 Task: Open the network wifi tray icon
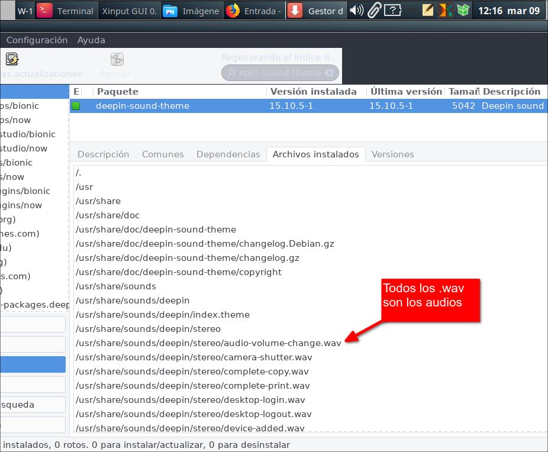[x=411, y=11]
